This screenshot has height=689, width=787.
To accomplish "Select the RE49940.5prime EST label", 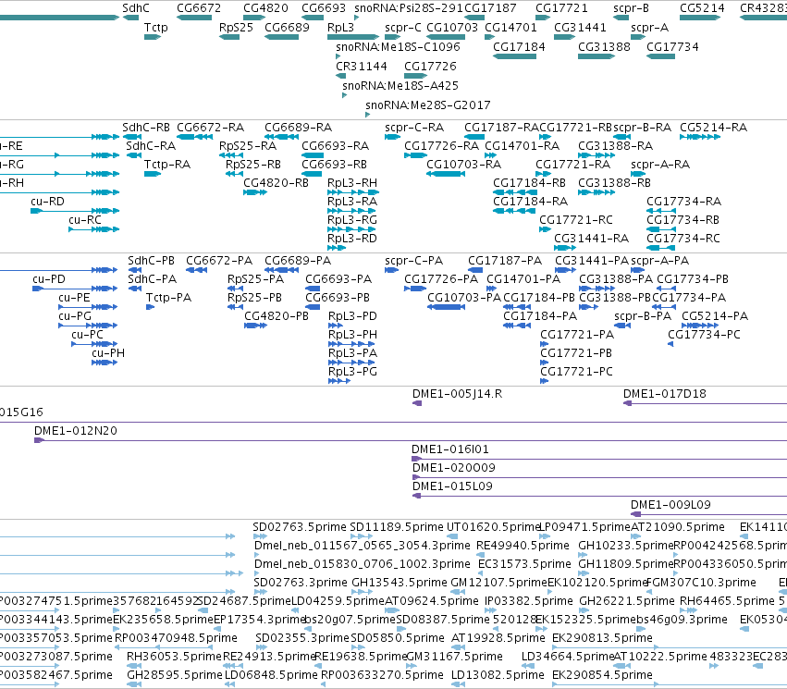I will pyautogui.click(x=523, y=546).
